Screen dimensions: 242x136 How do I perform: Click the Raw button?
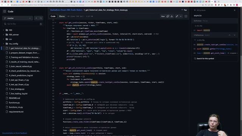163,16
